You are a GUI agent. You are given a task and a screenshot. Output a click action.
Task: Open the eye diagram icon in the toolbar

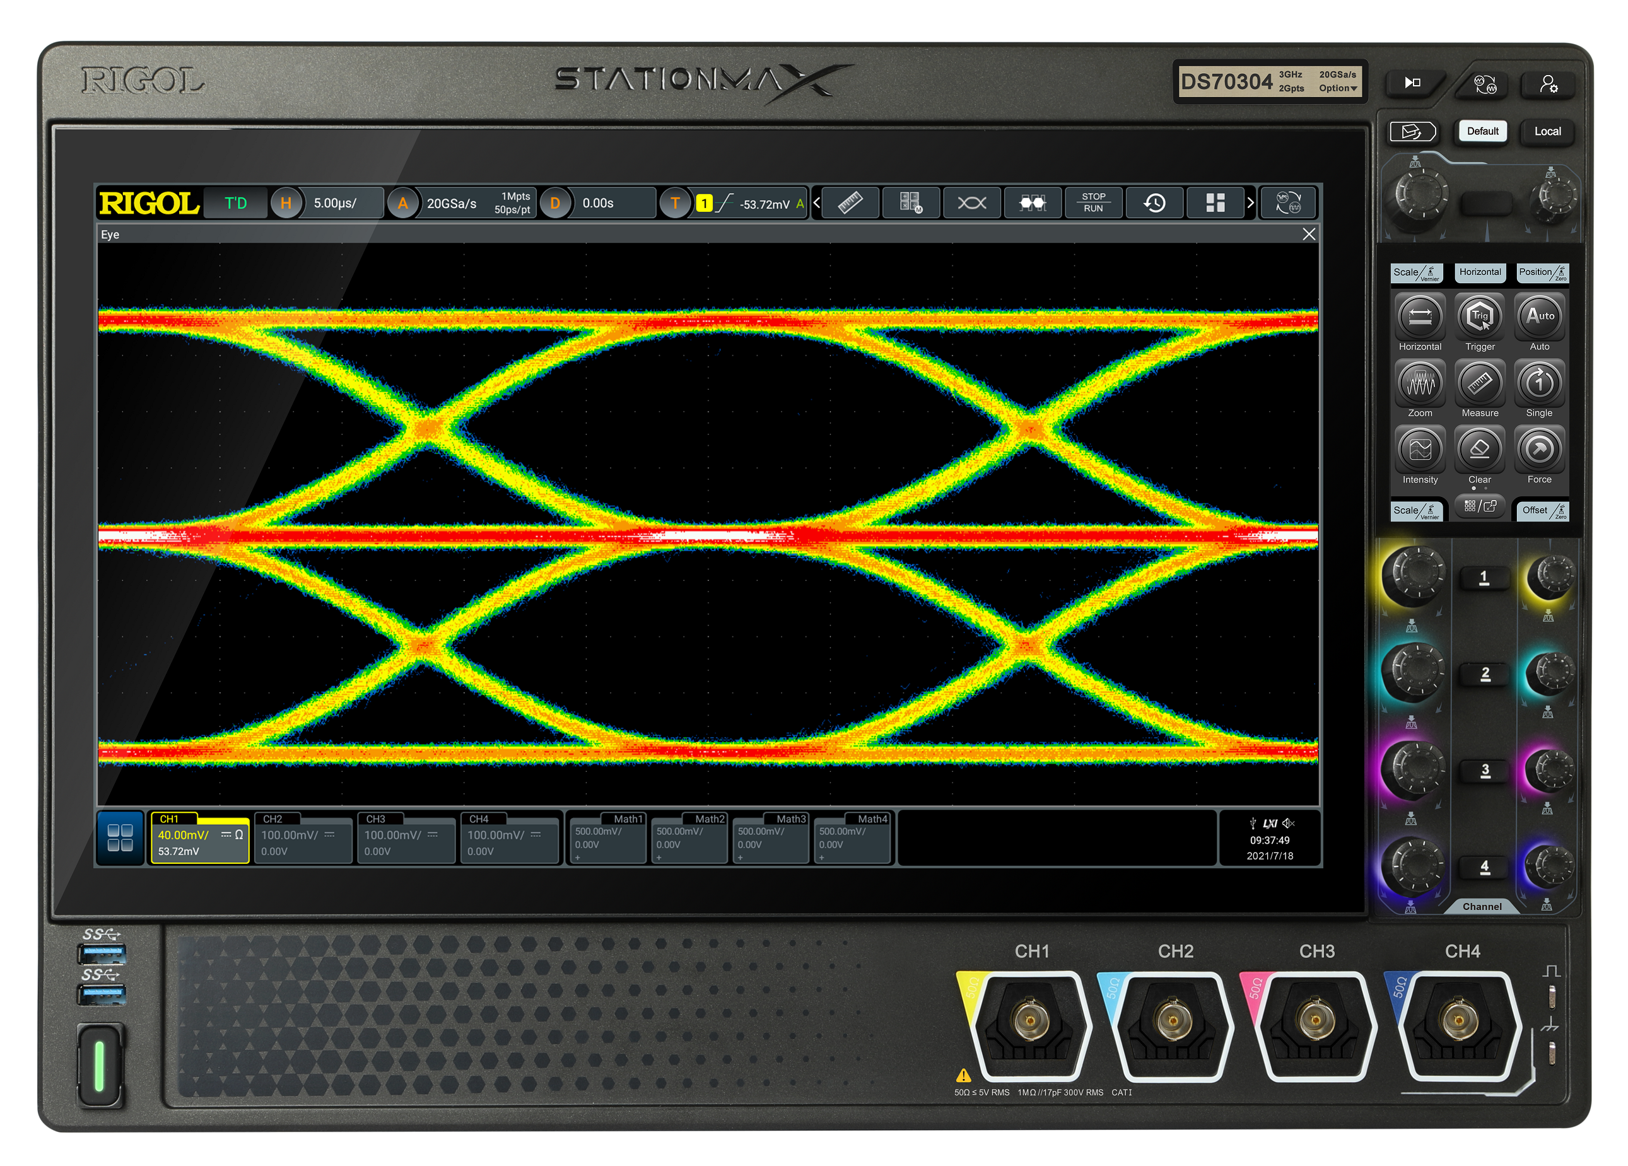point(972,203)
